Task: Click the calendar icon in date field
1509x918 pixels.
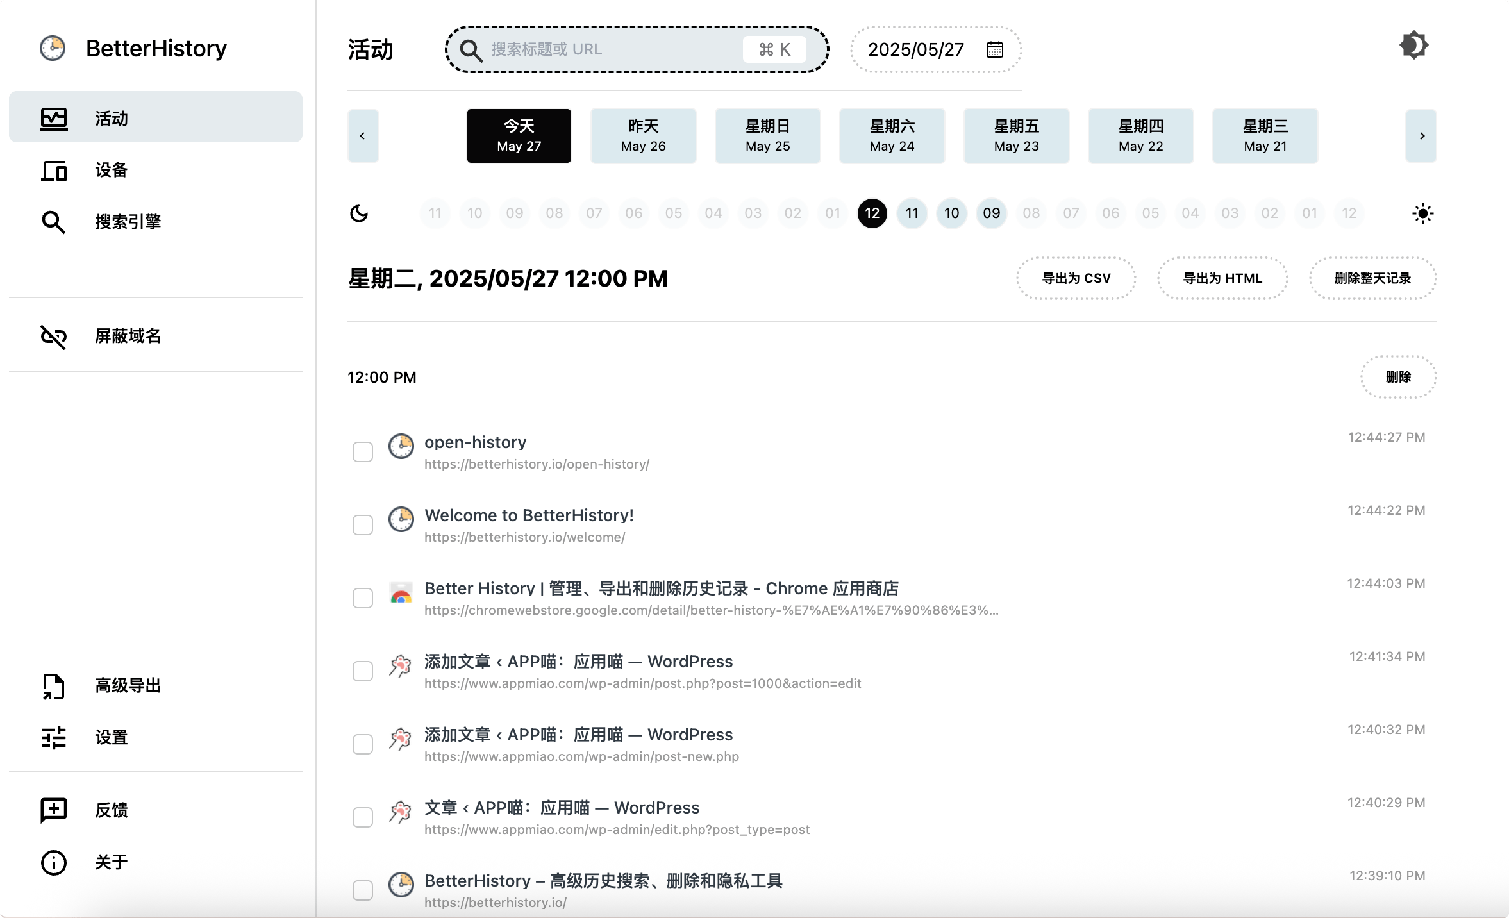Action: coord(994,49)
